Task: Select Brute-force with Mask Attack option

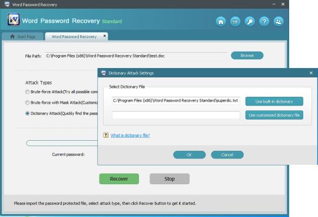Action: [x=27, y=103]
